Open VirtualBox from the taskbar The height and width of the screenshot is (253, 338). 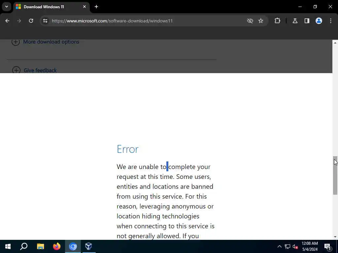point(88,246)
